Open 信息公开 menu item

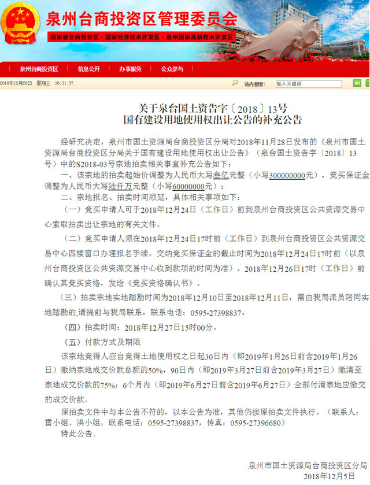pyautogui.click(x=89, y=69)
